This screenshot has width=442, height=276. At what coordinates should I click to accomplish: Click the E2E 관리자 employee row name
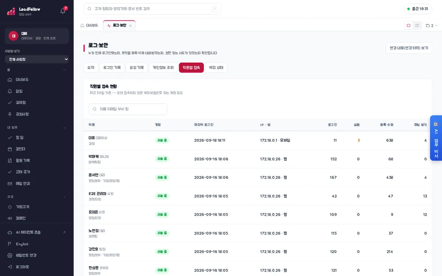pos(97,194)
